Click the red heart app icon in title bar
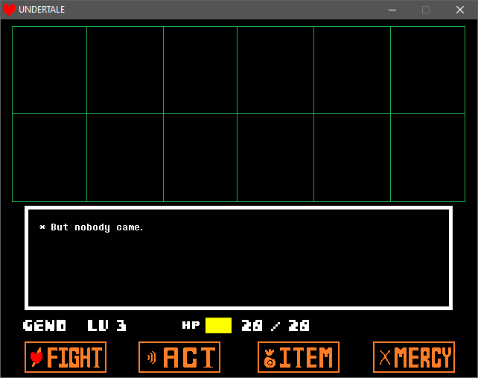This screenshot has width=478, height=378. coord(9,10)
